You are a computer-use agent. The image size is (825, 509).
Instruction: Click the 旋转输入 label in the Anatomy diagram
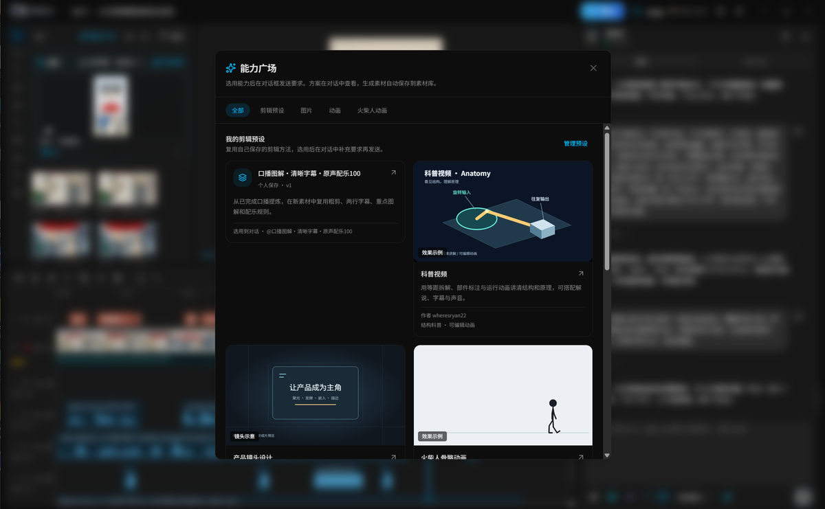[x=462, y=192]
